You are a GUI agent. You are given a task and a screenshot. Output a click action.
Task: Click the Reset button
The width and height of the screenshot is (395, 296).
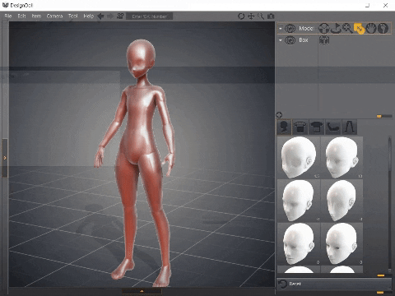click(x=334, y=284)
